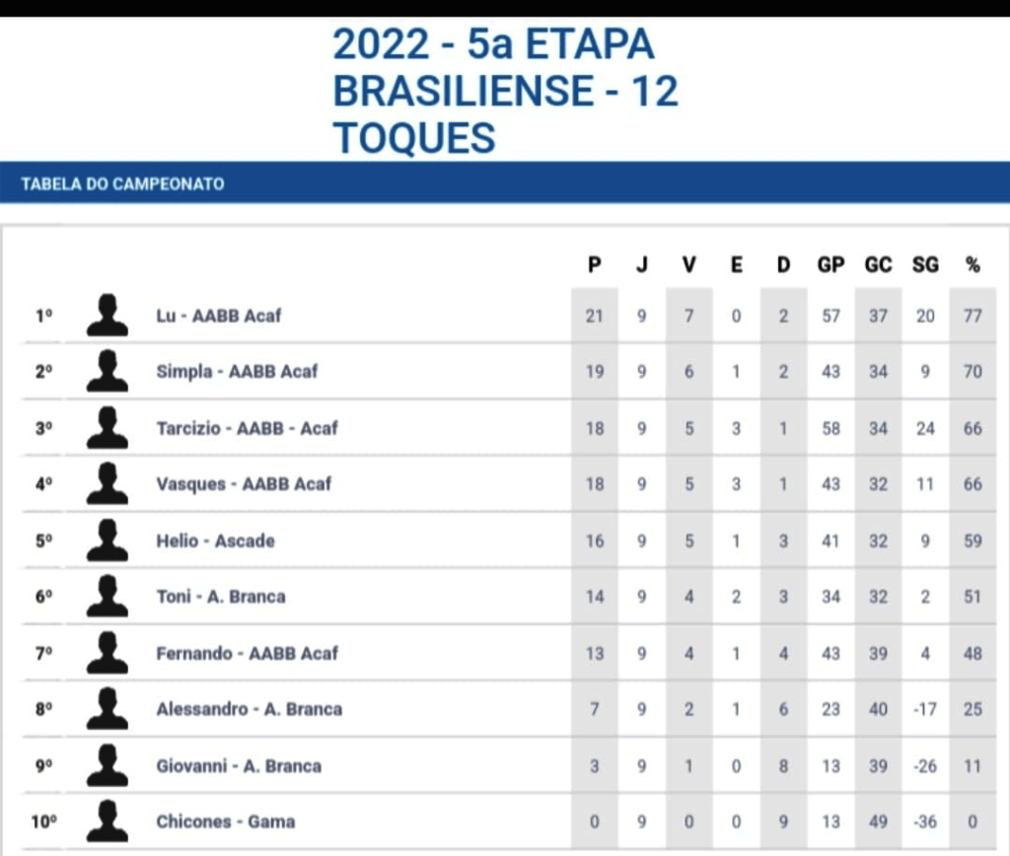Select Fernando's player avatar icon
1010x856 pixels.
point(107,653)
